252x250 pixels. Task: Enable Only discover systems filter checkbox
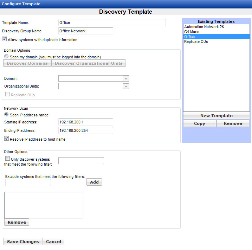(8, 159)
